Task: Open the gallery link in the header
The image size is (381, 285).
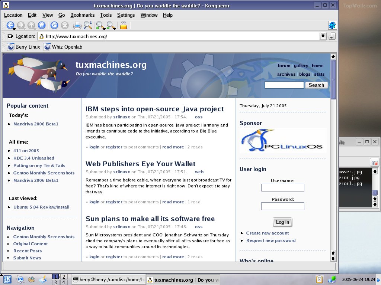Action: point(301,66)
